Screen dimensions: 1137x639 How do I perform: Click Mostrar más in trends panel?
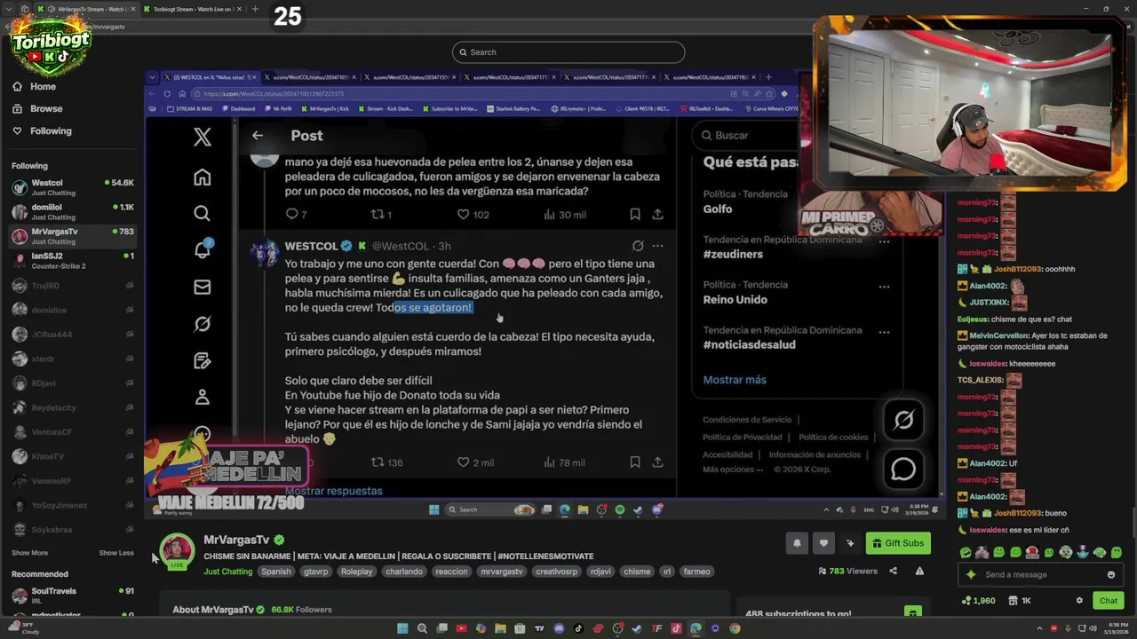tap(735, 380)
